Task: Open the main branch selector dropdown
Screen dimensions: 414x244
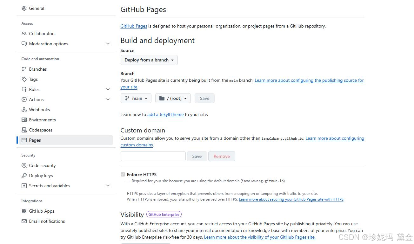Action: coord(136,98)
